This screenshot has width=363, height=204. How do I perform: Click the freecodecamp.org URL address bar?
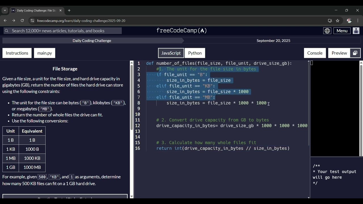(x=81, y=21)
